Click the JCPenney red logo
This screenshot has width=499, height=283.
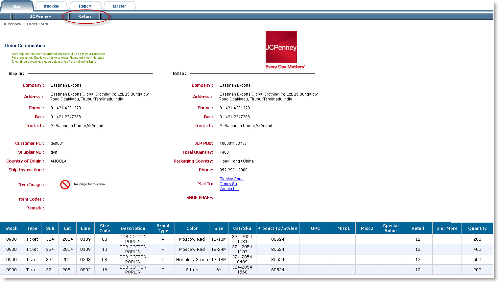pyautogui.click(x=281, y=47)
